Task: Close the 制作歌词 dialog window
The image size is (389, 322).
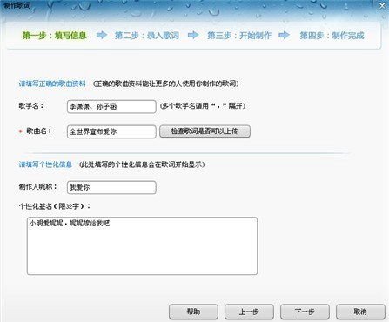Action: coord(382,5)
